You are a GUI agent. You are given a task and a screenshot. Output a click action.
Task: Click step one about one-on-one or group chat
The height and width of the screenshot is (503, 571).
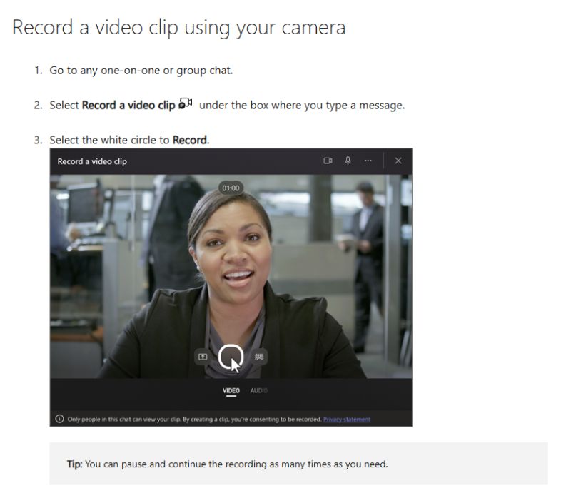141,70
